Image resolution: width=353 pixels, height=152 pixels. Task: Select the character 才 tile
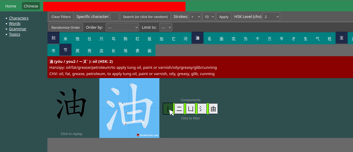(x=294, y=39)
